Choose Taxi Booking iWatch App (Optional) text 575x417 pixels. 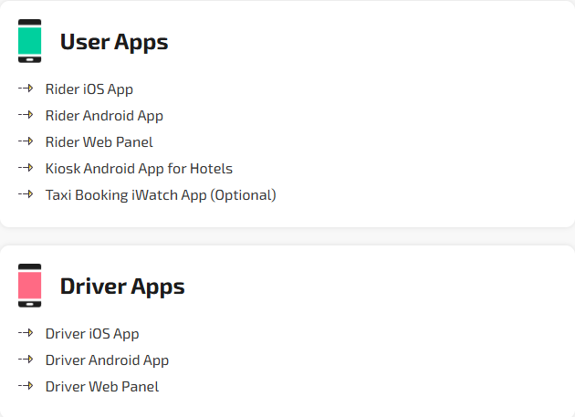point(161,195)
